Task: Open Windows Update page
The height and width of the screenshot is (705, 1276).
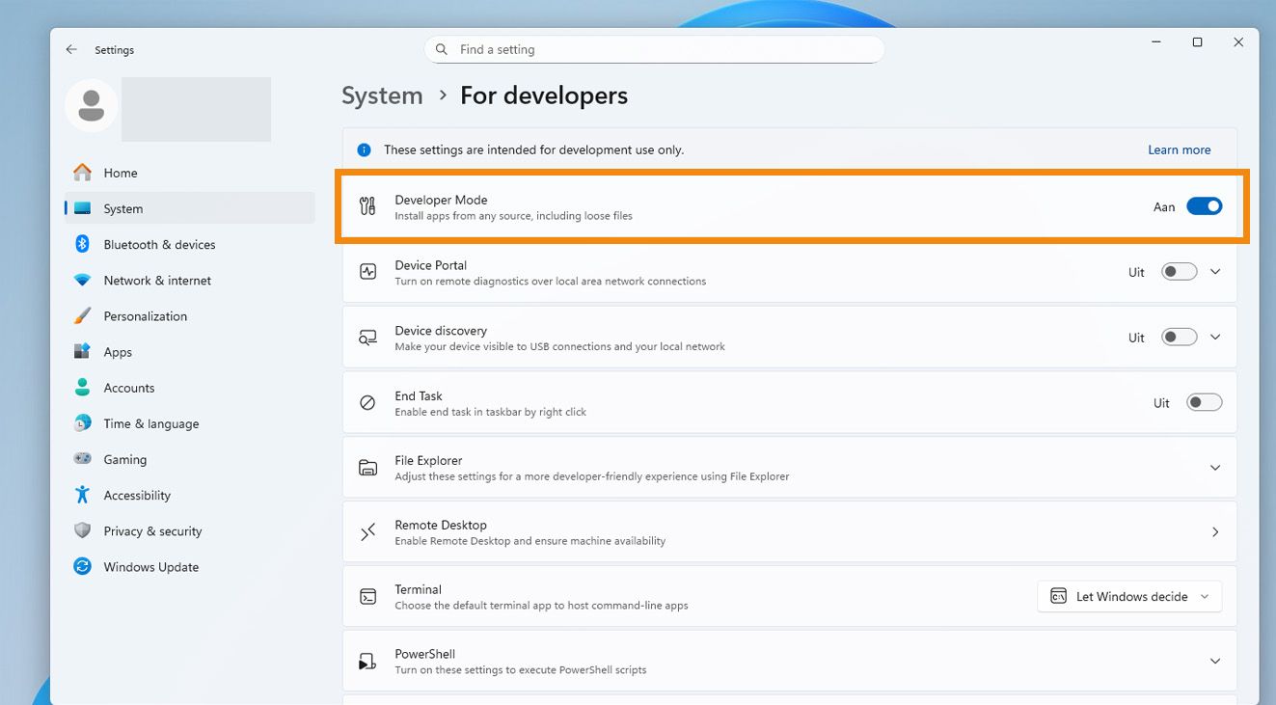Action: click(190, 567)
